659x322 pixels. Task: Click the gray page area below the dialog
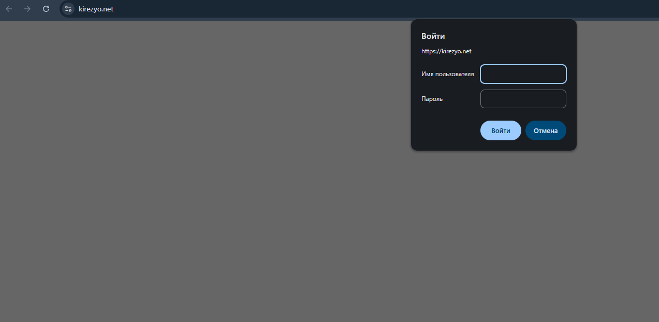(x=493, y=233)
